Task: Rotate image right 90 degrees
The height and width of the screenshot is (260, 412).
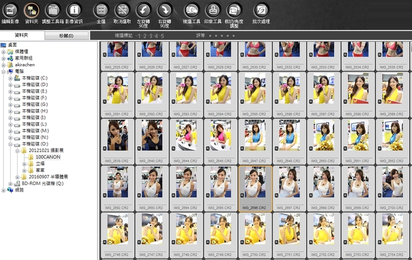Action: (x=165, y=11)
